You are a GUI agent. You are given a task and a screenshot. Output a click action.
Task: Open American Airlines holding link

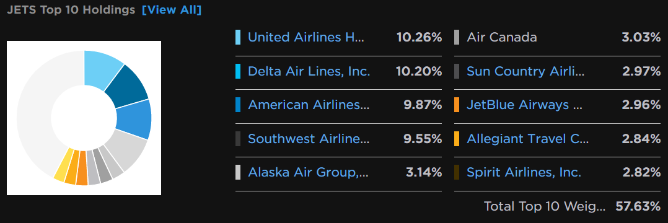[x=309, y=105]
